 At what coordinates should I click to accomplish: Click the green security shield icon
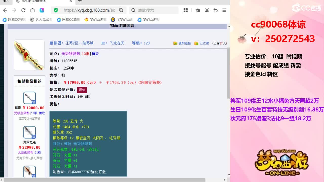click(x=56, y=10)
